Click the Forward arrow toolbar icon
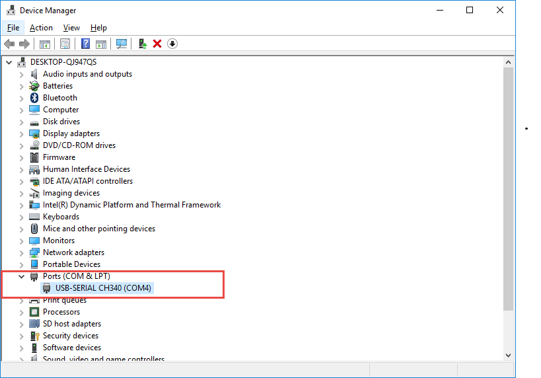 24,44
